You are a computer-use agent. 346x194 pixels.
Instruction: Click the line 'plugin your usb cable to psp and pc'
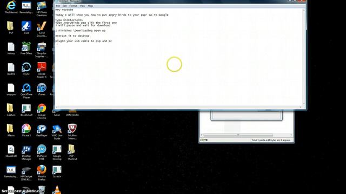pyautogui.click(x=84, y=41)
